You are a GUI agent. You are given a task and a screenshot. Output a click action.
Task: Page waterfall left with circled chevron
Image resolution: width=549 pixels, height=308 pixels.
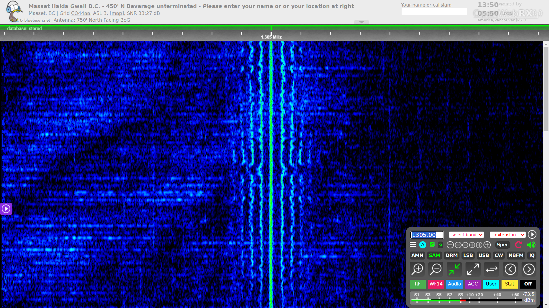(510, 269)
